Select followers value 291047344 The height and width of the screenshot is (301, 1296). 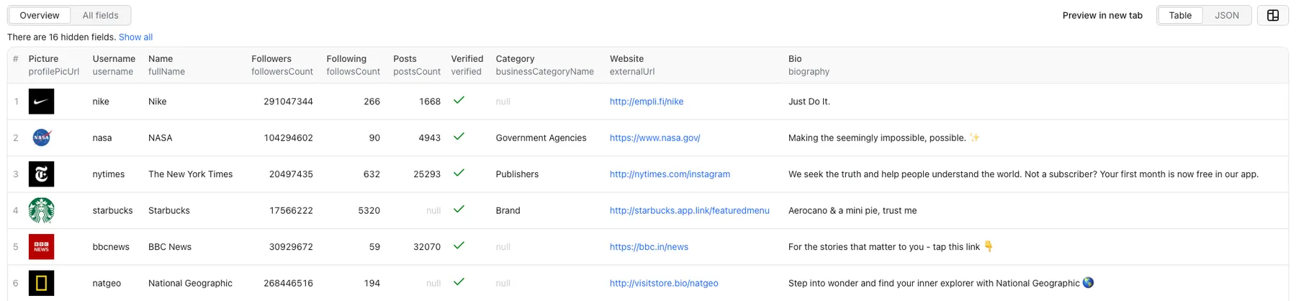point(288,102)
